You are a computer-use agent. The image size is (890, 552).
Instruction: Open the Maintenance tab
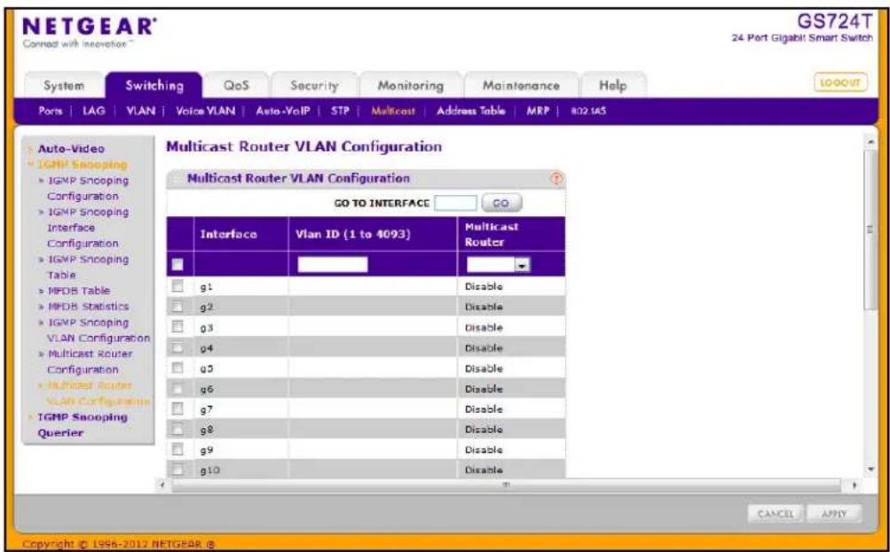[521, 86]
